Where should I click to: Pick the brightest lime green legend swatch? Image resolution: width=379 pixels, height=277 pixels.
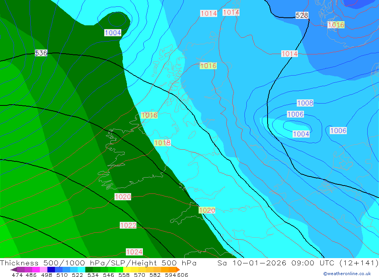[x=119, y=269]
